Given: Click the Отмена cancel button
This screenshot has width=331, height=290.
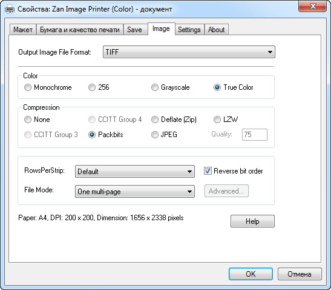Looking at the screenshot, I should tap(300, 274).
